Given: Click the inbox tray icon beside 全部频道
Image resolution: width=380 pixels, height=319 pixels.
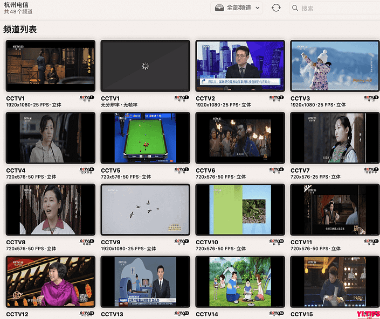Looking at the screenshot, I should point(219,8).
